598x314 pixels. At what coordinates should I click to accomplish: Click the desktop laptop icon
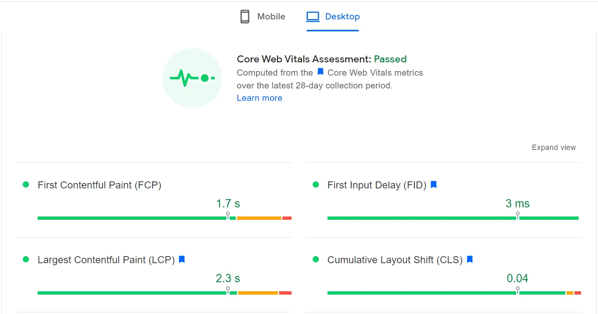313,17
